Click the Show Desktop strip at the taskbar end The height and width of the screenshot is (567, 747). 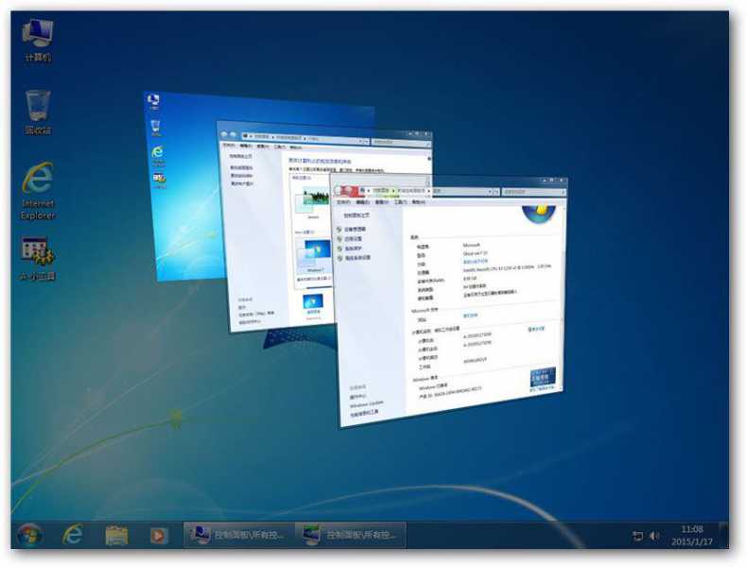(723, 535)
